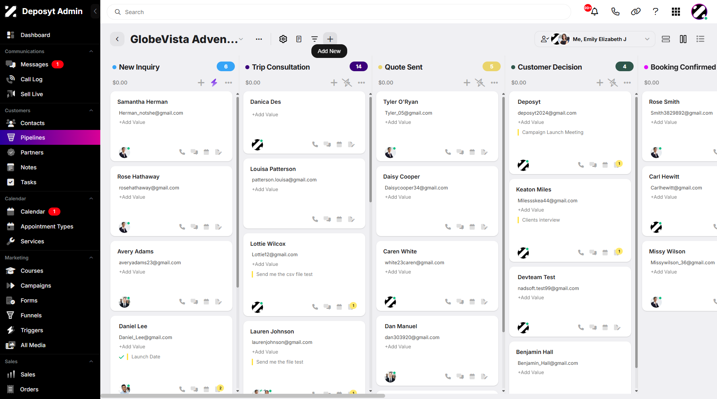Collapse the Deposyt Admin sidebar
The width and height of the screenshot is (717, 399).
(x=95, y=11)
